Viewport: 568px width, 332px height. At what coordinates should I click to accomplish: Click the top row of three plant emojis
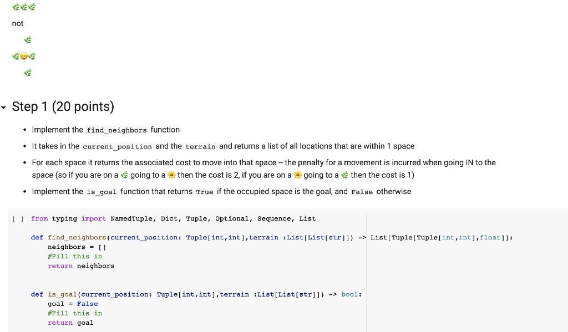click(x=24, y=7)
